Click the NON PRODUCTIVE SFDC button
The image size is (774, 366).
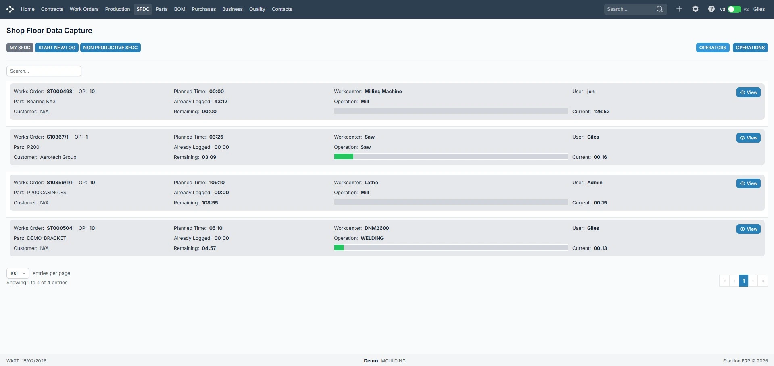110,48
